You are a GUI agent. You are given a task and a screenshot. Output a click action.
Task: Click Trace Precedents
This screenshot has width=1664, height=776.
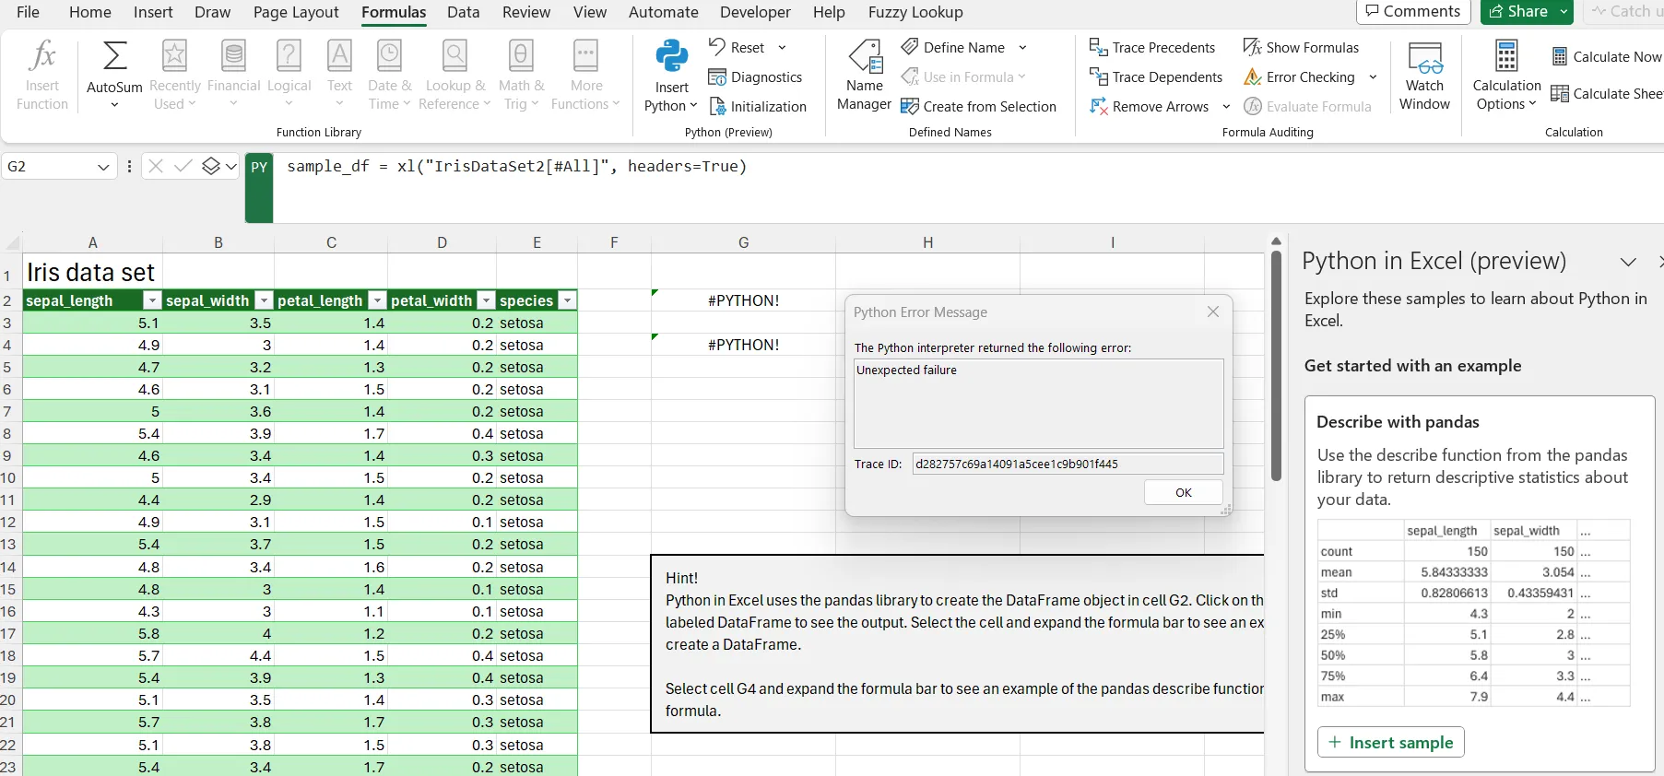[x=1152, y=48]
